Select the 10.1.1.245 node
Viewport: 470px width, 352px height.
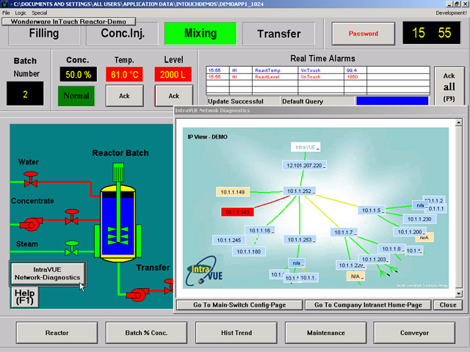tap(229, 240)
